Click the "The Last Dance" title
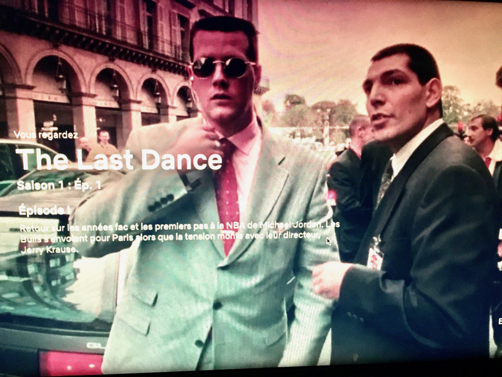 click(119, 160)
